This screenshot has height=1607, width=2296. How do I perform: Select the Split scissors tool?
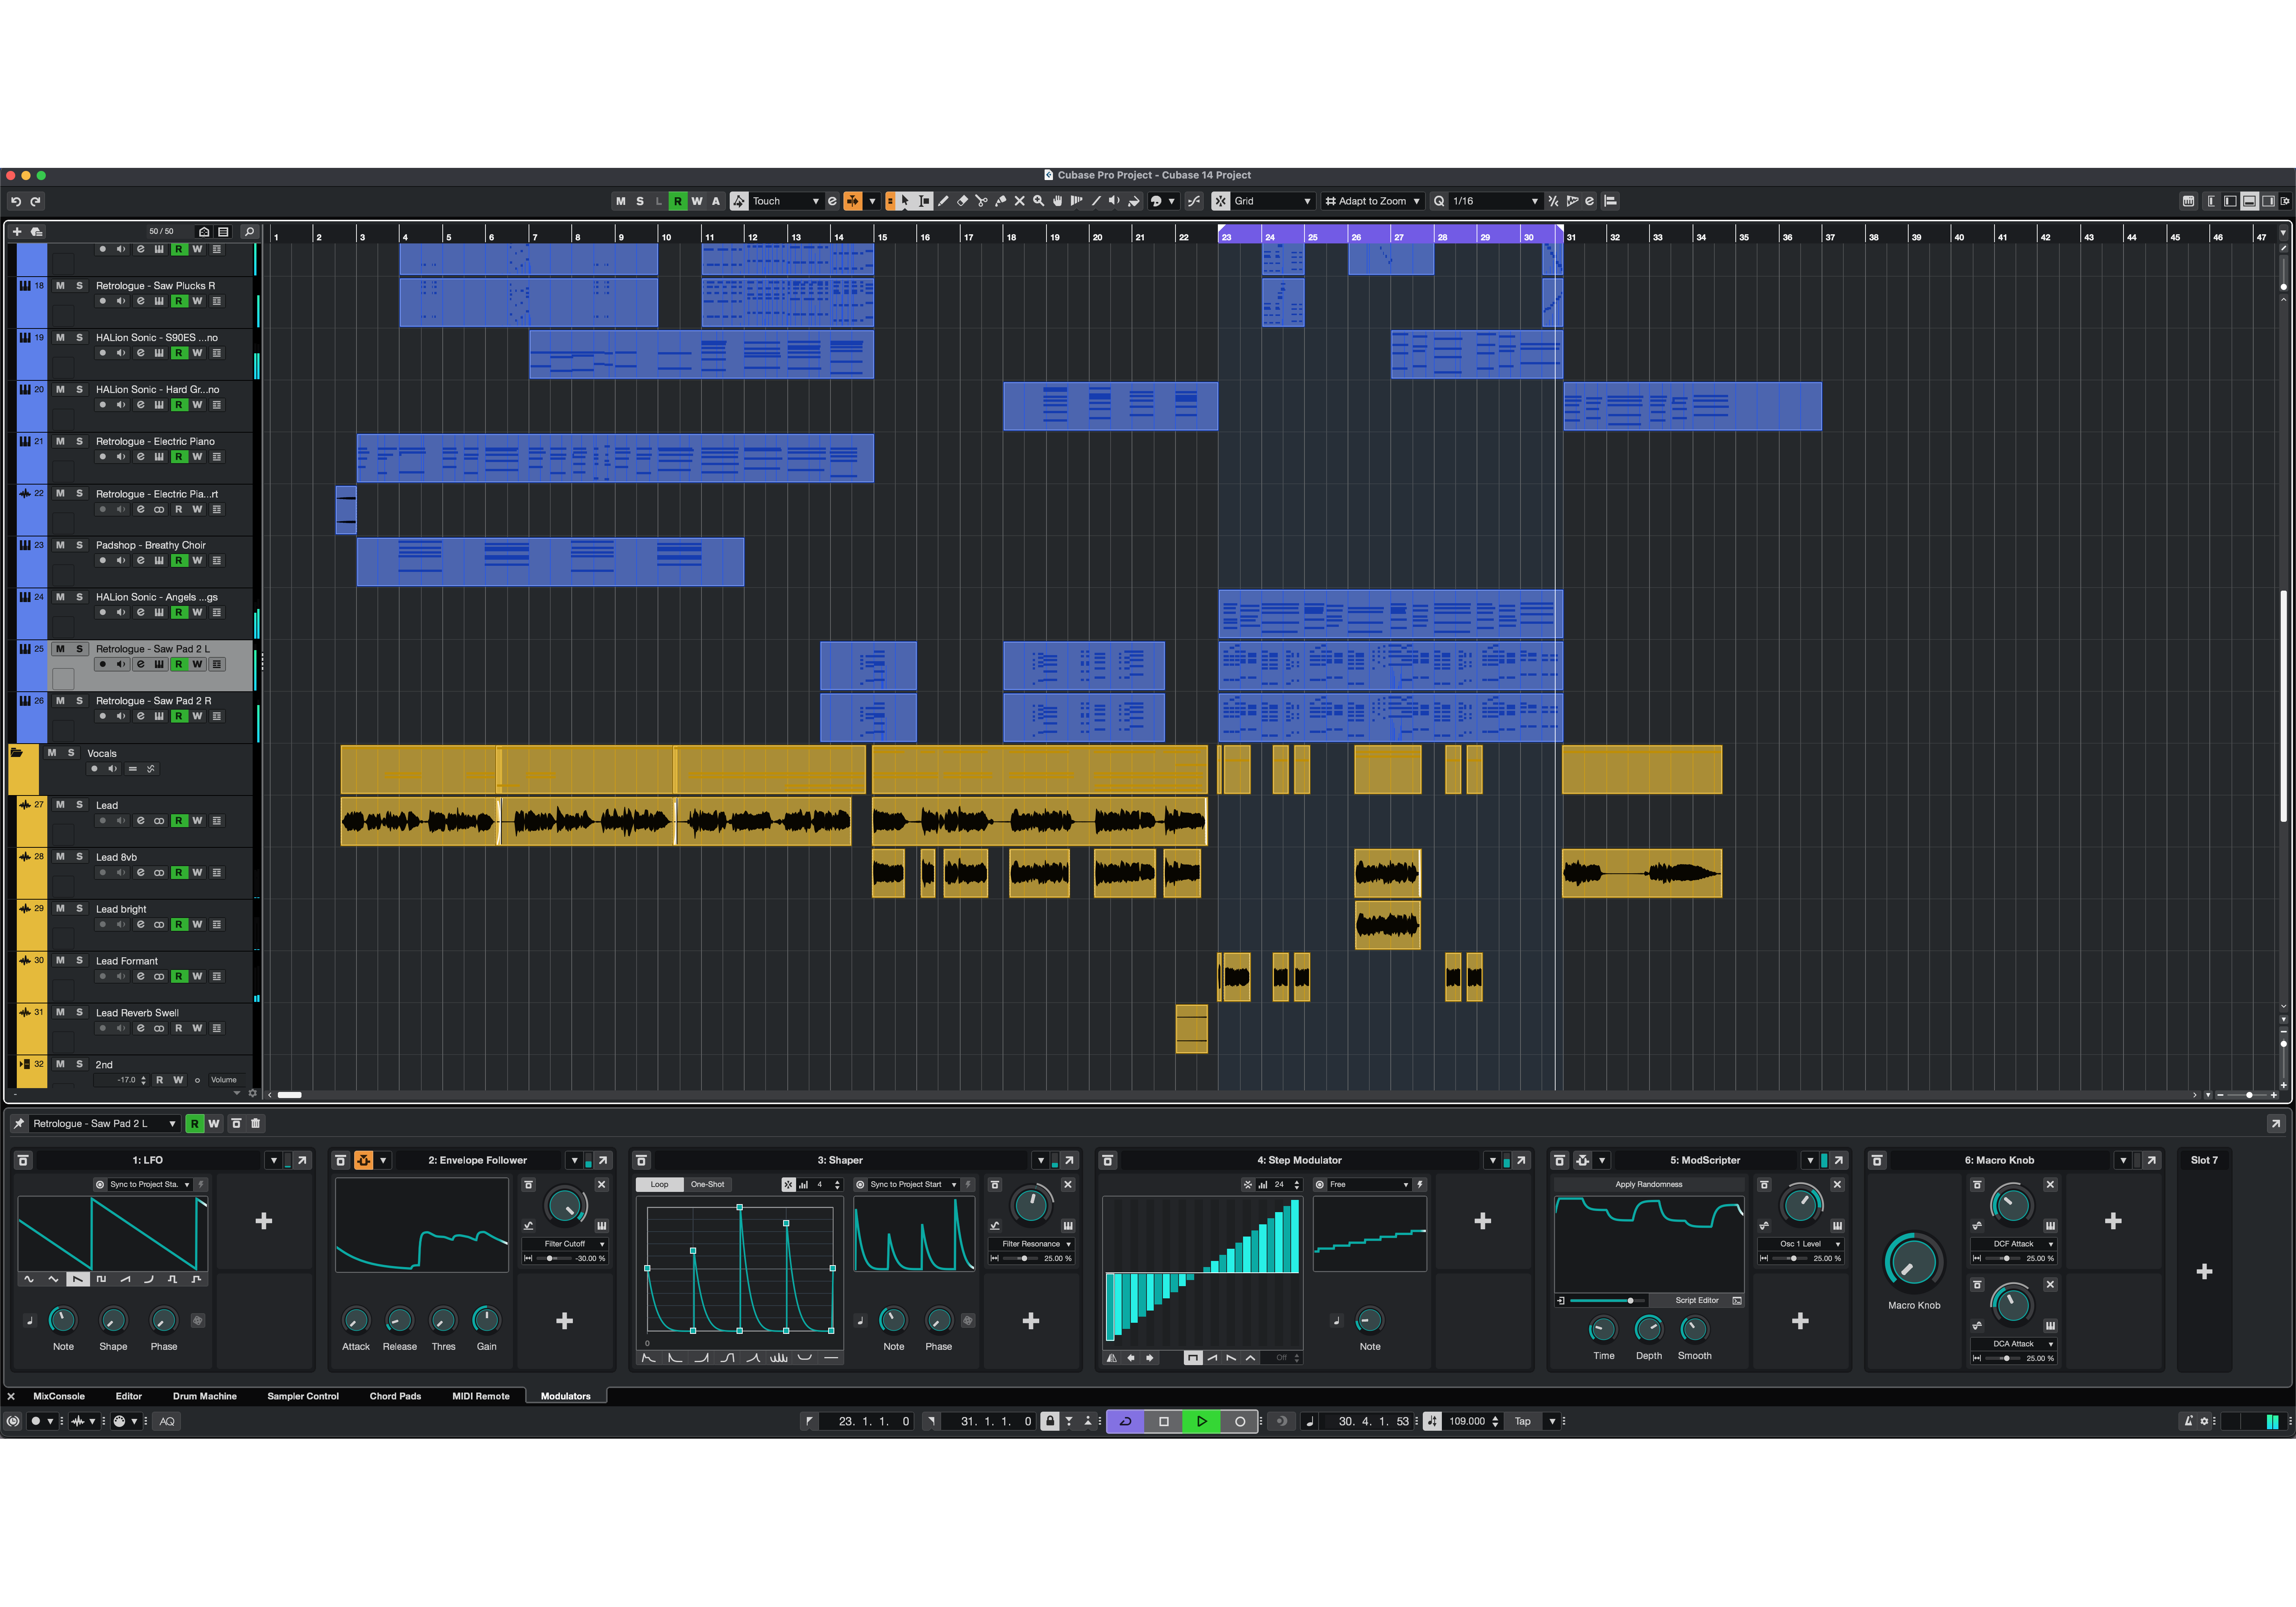tap(981, 201)
